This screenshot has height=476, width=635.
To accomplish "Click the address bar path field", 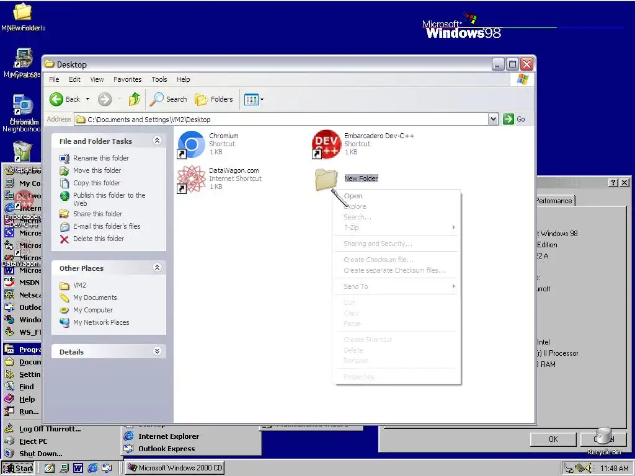I will tap(282, 120).
